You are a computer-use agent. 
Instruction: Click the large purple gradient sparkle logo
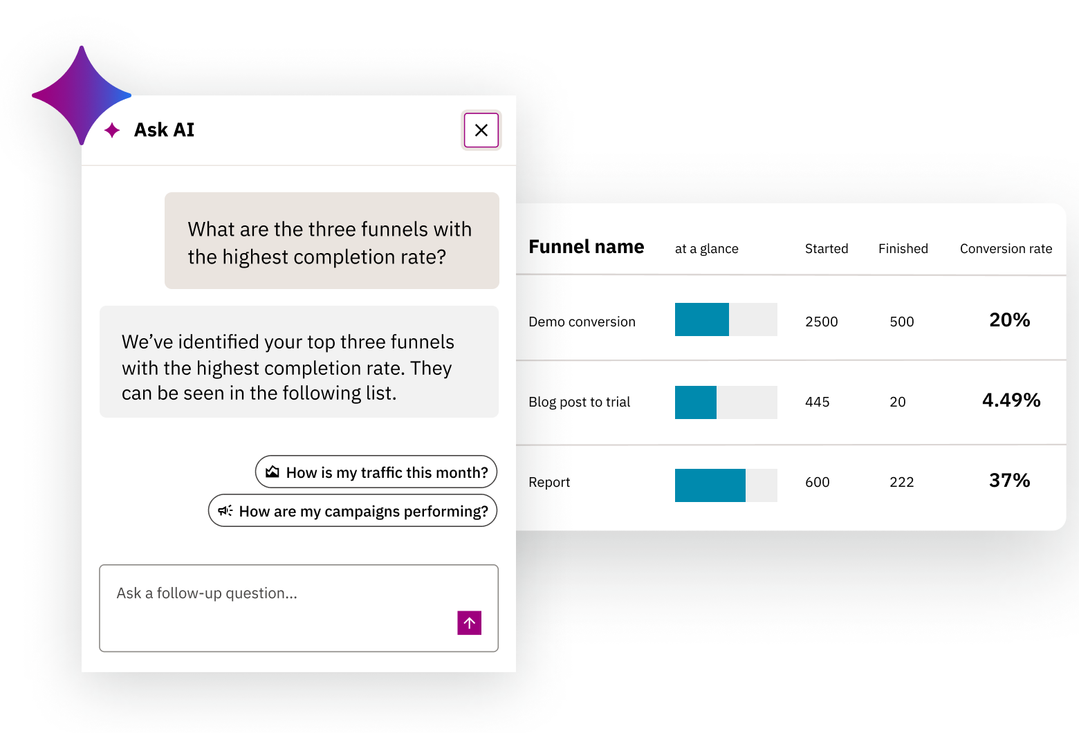pos(81,95)
